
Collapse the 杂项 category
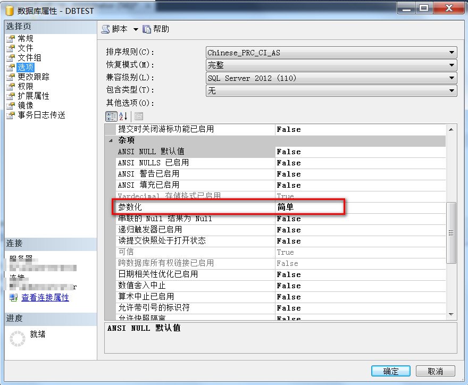(x=111, y=140)
